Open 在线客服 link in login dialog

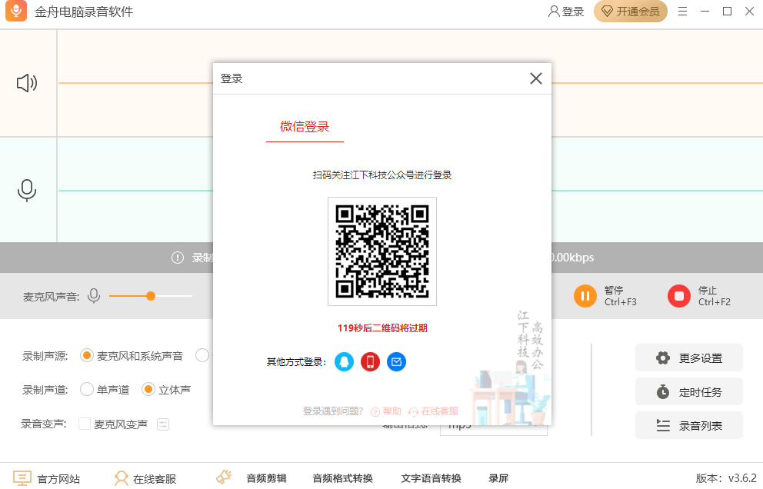pos(434,411)
